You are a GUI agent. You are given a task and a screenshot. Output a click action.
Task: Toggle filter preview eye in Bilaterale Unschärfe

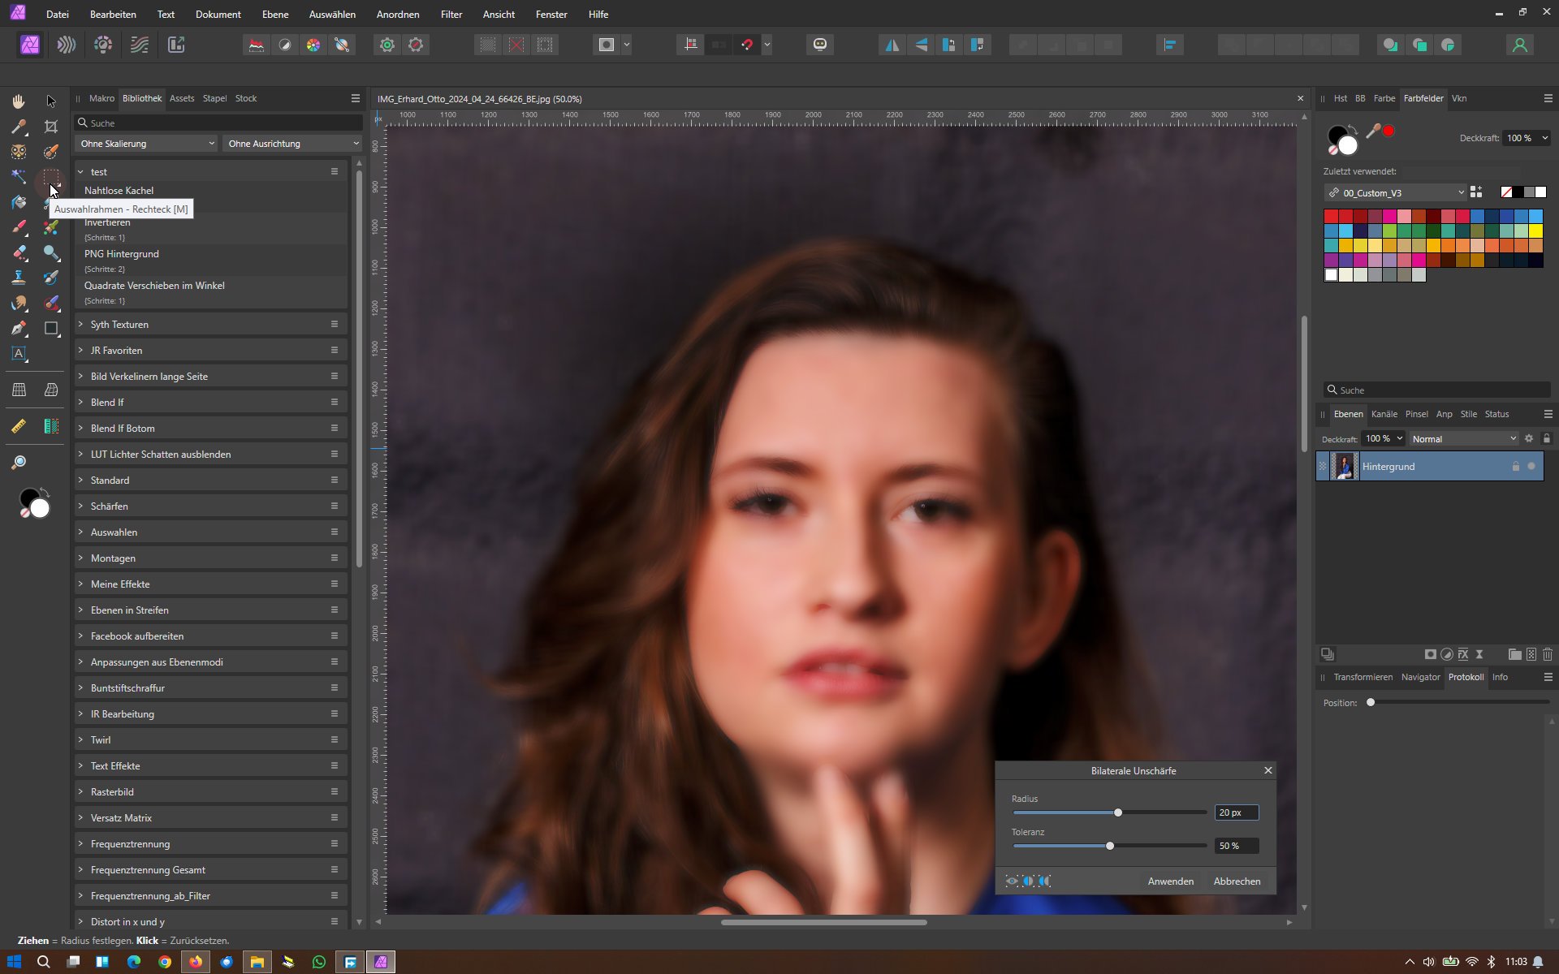click(x=1012, y=881)
